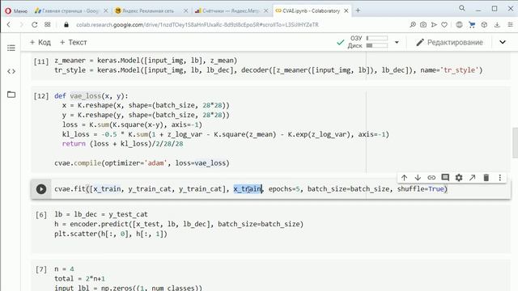Viewport: 518px width, 291px height.
Task: Click cell 6 encoder.predict line
Action: click(179, 224)
